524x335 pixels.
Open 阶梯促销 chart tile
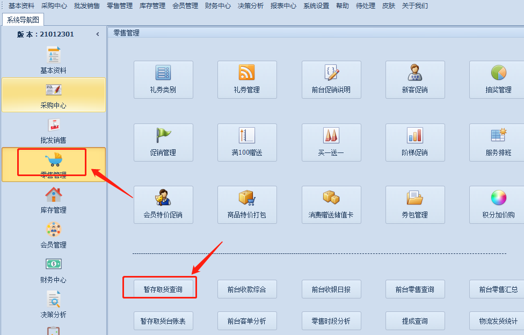(x=415, y=142)
